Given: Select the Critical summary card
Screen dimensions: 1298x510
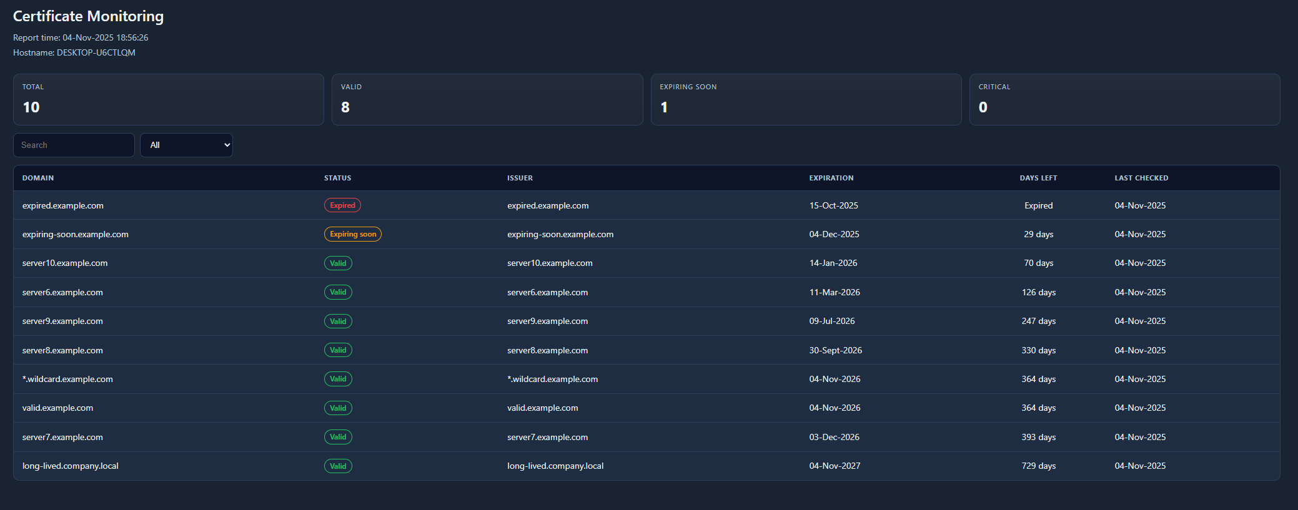Looking at the screenshot, I should [1124, 100].
